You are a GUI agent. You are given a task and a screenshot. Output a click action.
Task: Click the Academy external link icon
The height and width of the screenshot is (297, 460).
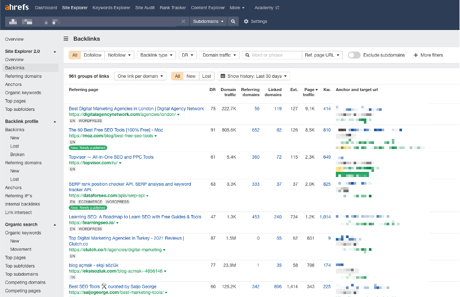tap(277, 8)
